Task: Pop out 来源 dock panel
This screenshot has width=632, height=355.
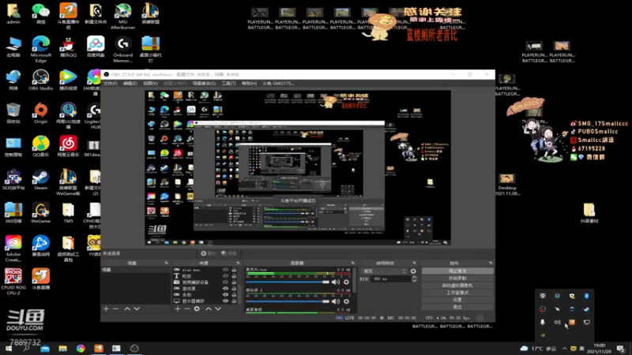Action: tap(238, 263)
